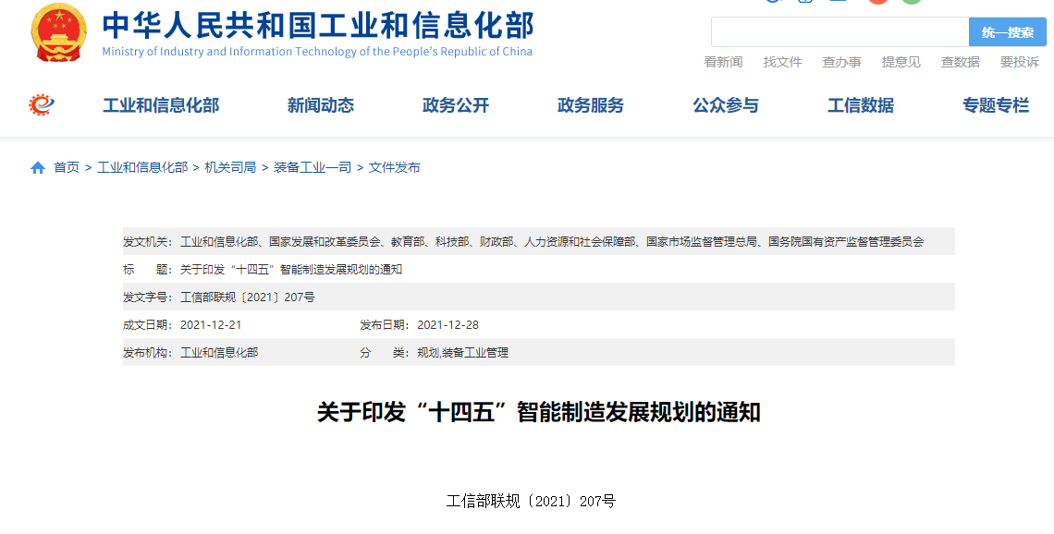Click the 发文字号 value in the info table
1054x534 pixels.
pos(248,297)
